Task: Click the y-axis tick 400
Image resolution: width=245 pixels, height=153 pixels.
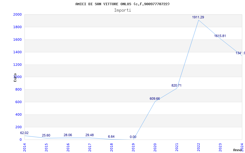Action: pos(18,114)
